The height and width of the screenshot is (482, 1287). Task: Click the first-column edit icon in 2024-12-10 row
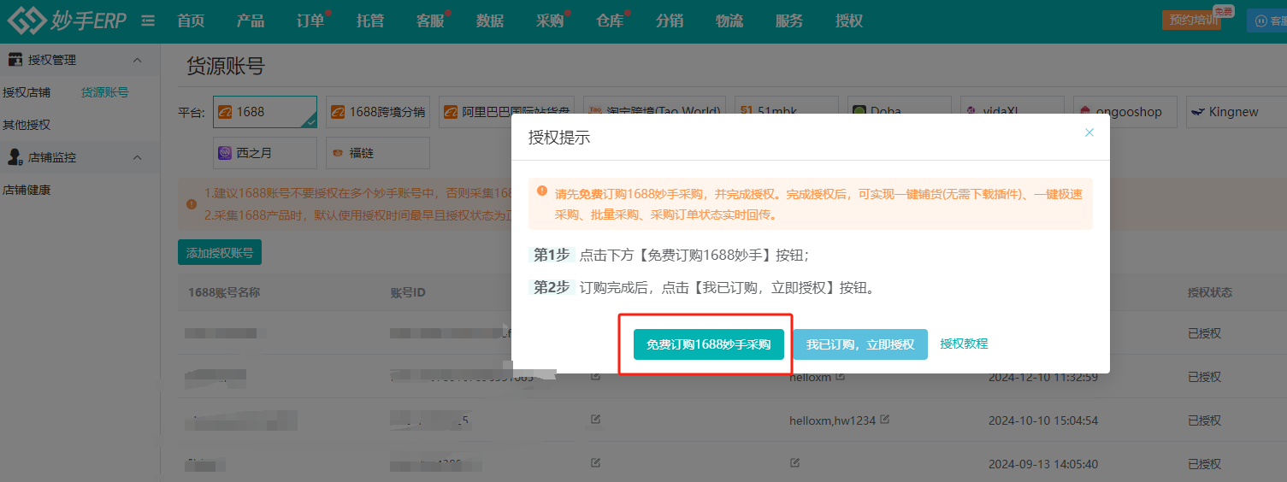coord(596,377)
